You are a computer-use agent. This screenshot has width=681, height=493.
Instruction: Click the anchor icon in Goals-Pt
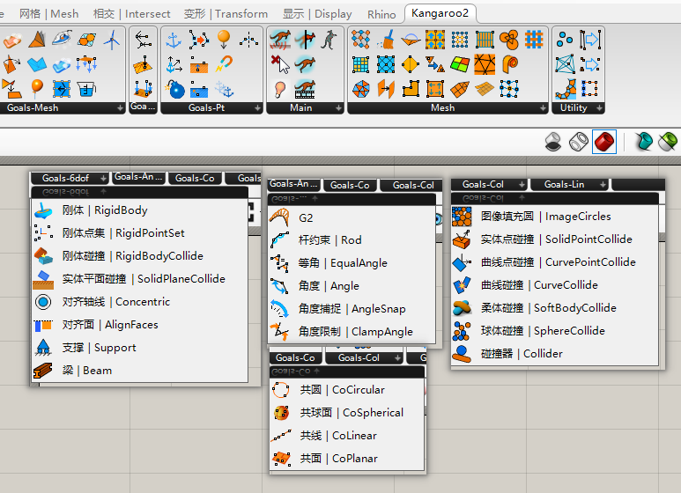(x=174, y=40)
